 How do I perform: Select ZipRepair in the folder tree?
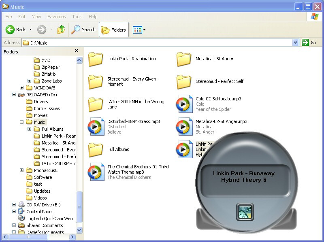click(51, 67)
